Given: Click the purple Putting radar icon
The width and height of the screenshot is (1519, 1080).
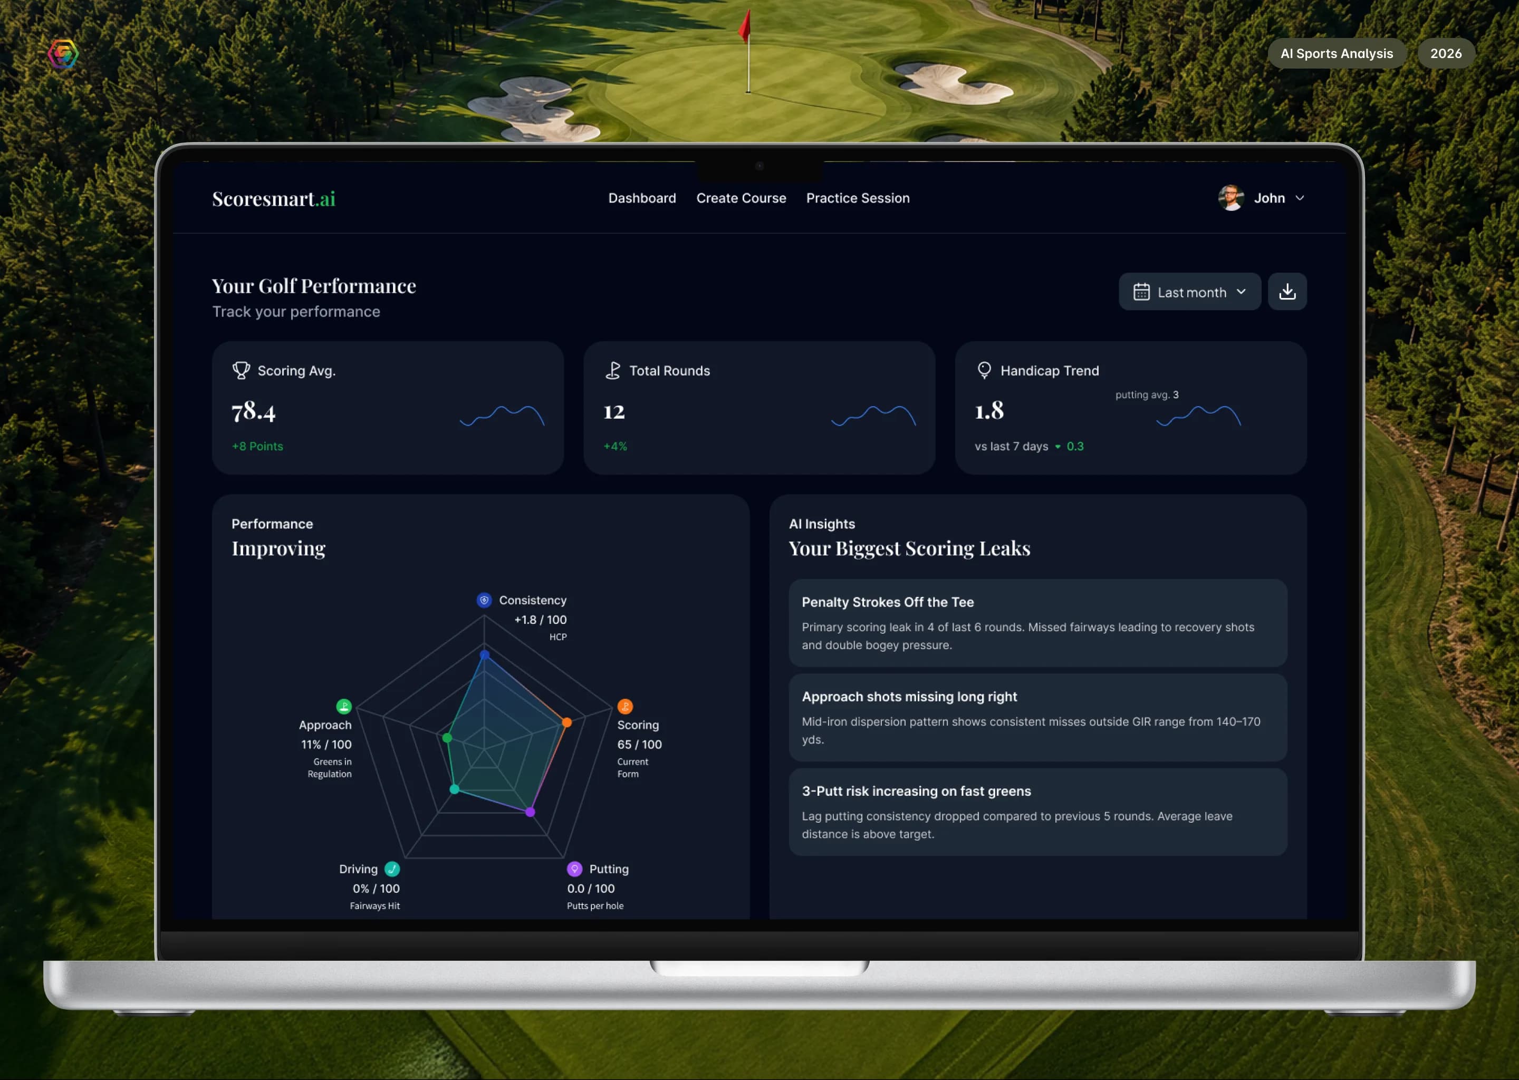Looking at the screenshot, I should [x=574, y=869].
